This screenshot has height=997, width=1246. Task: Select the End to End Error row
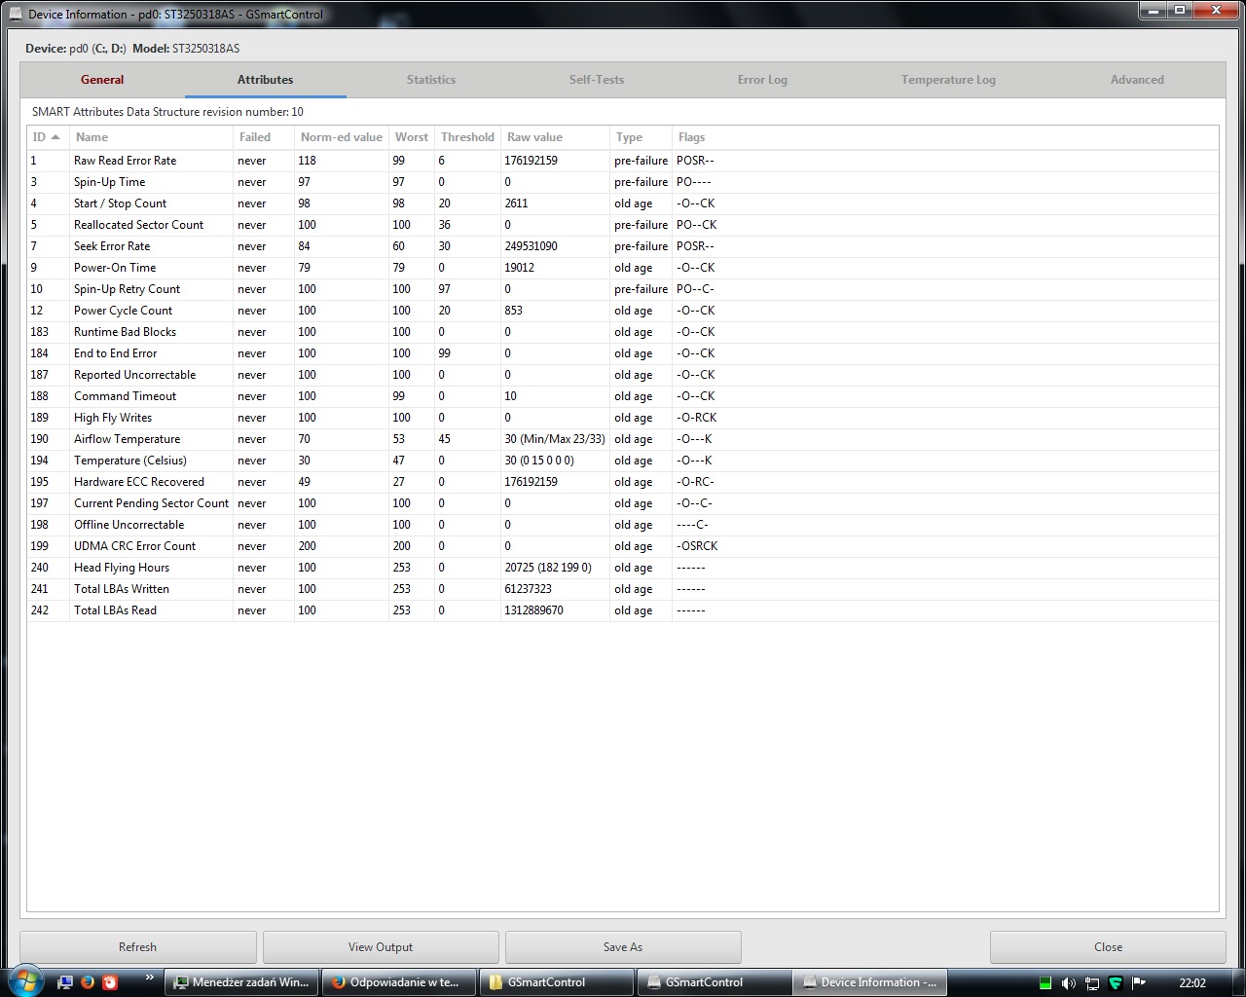click(x=623, y=353)
